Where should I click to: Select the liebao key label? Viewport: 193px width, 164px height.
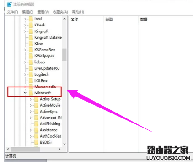[40, 62]
